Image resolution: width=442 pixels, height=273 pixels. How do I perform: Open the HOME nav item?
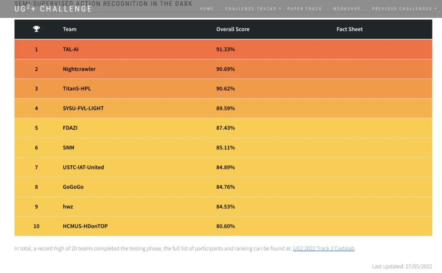207,9
